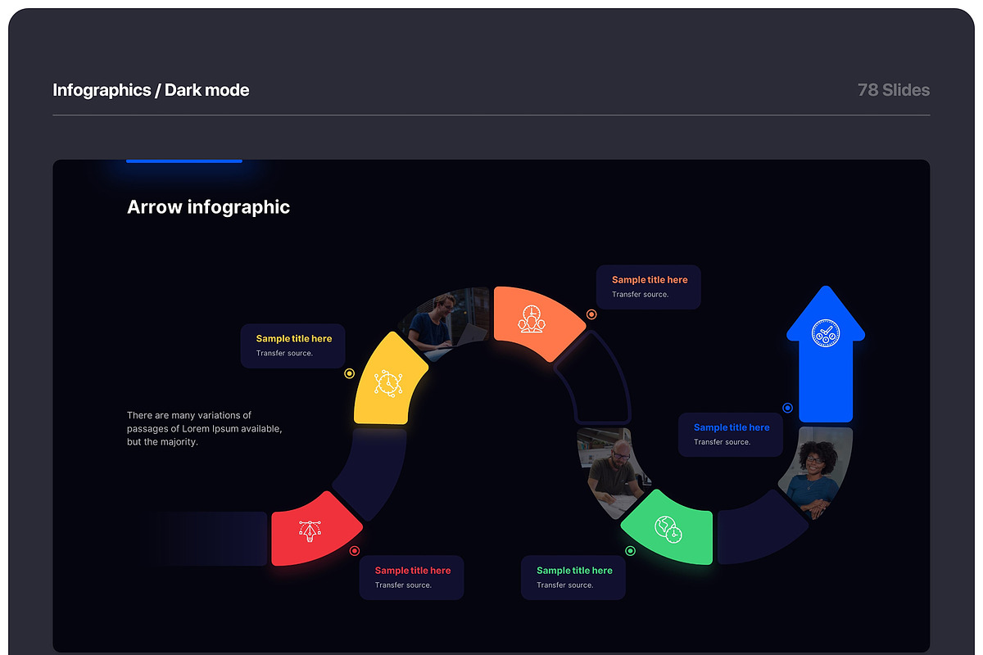Click the pen tool lightbulb icon on the red segment
Viewport: 983px width, 655px height.
(310, 531)
